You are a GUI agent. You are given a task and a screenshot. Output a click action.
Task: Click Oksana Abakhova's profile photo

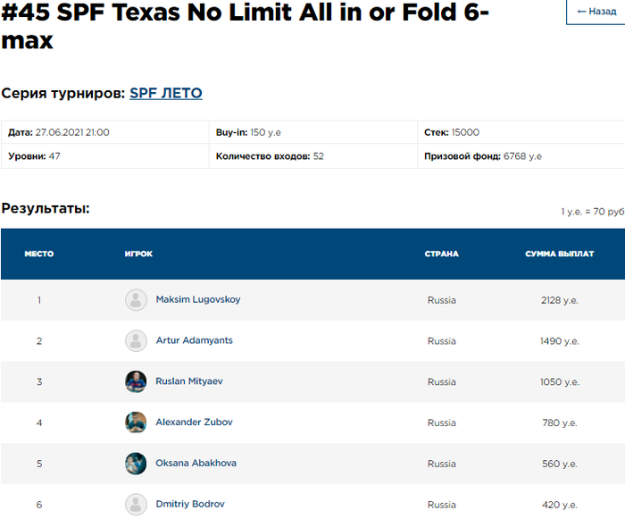tap(136, 464)
